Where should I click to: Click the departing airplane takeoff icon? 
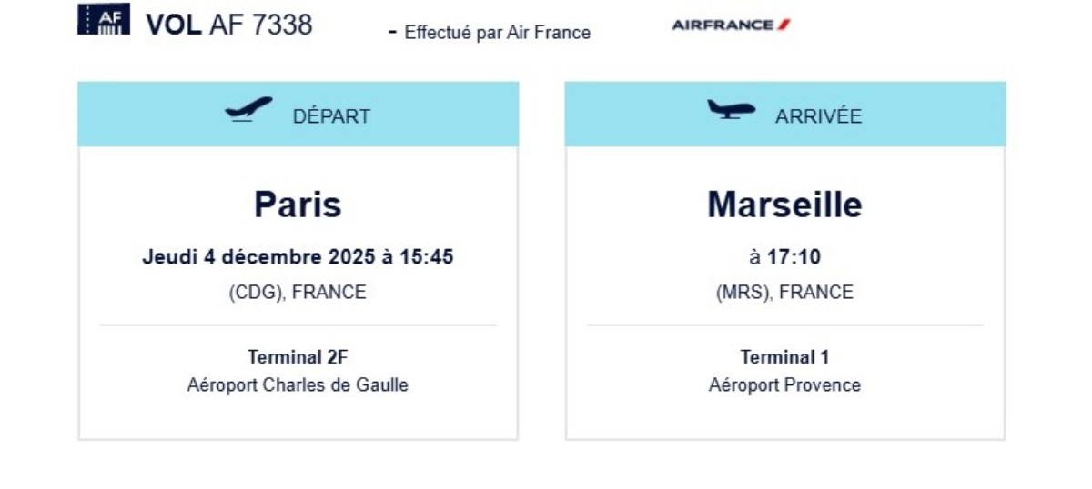tap(248, 110)
